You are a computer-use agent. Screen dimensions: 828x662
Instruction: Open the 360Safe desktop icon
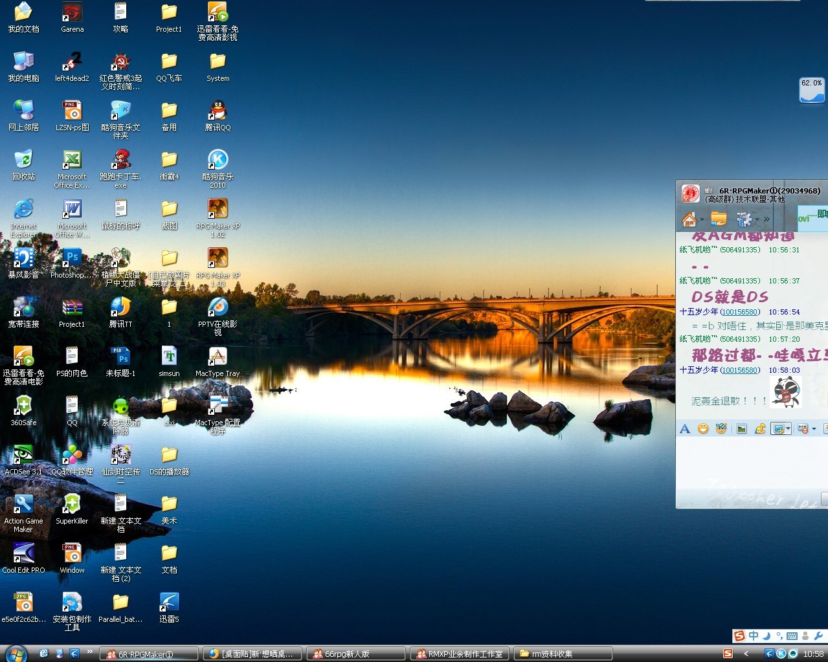click(23, 411)
